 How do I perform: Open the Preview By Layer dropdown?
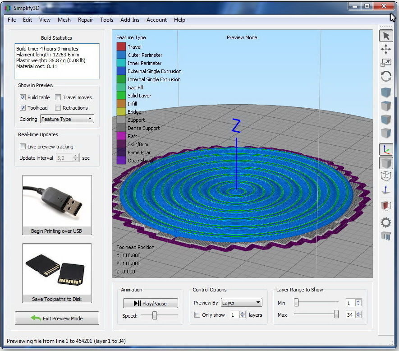coord(242,303)
